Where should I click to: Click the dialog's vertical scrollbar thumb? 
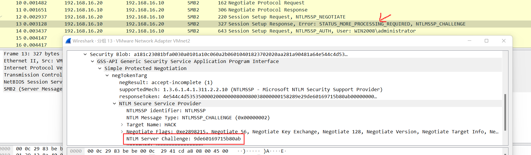505,112
